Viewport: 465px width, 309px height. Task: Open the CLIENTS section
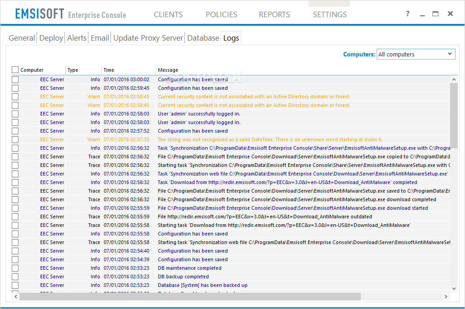[168, 14]
